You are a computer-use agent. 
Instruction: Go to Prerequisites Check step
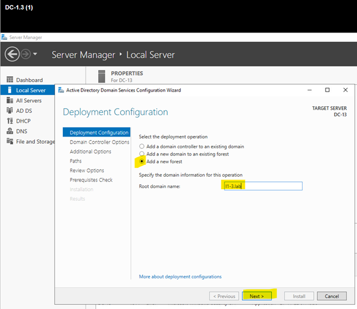(91, 180)
